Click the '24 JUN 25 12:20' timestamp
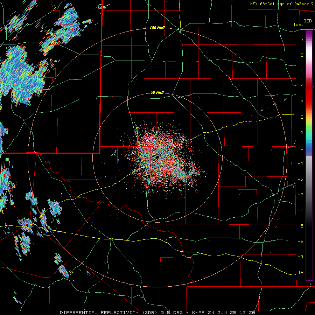Screen dimensions: 315x315 pos(231,313)
